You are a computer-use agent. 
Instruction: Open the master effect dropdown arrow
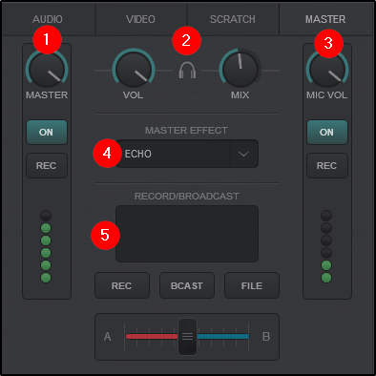point(243,154)
